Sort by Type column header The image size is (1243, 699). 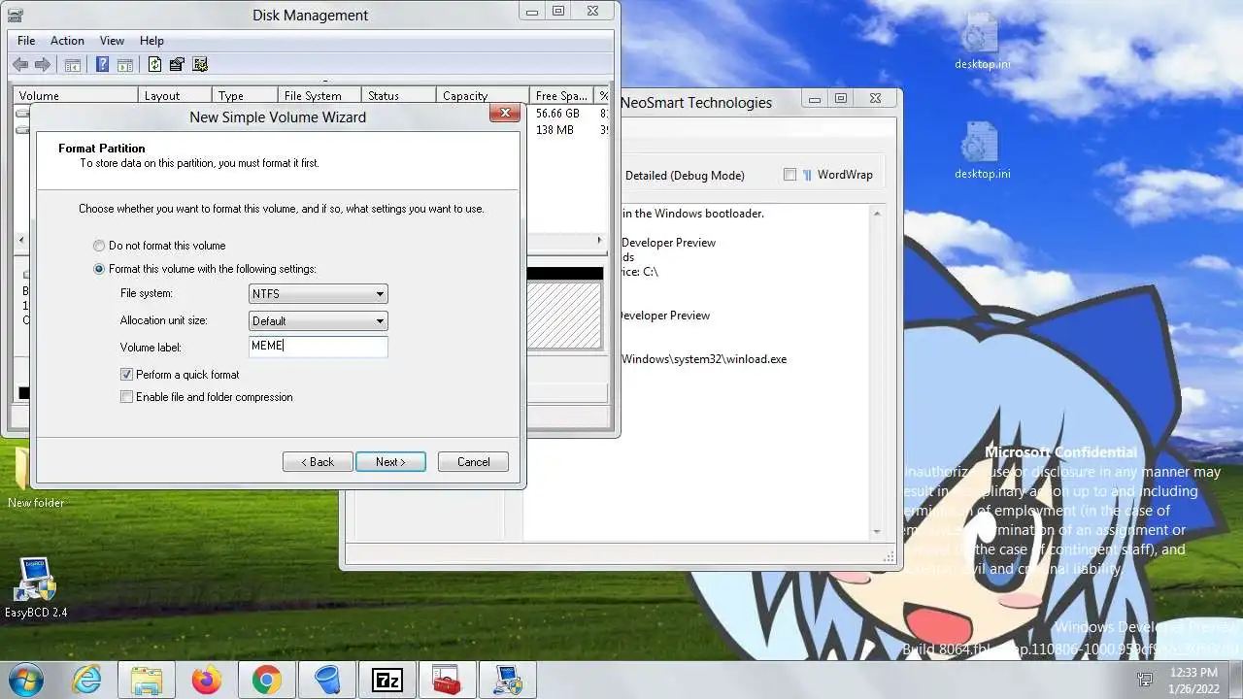click(245, 95)
